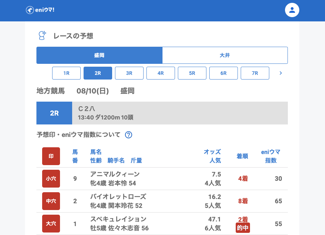Click the 小穴 prediction mark badge
Image resolution: width=325 pixels, height=235 pixels.
click(x=51, y=179)
